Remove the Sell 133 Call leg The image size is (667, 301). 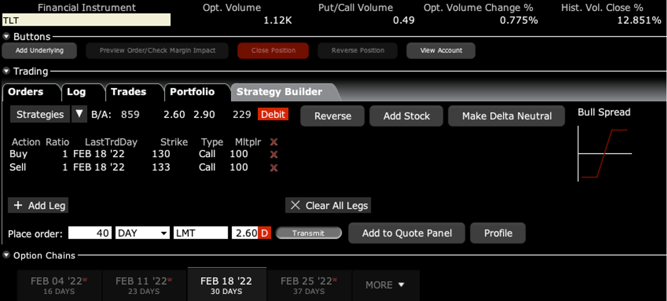(x=274, y=167)
